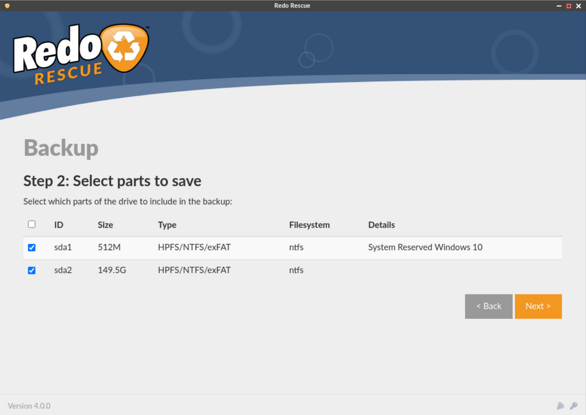The image size is (586, 415).
Task: Minimize the Redo Rescue window
Action: (x=559, y=6)
